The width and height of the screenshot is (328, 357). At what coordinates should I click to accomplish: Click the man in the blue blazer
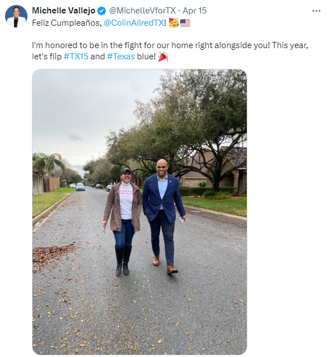pos(163,216)
